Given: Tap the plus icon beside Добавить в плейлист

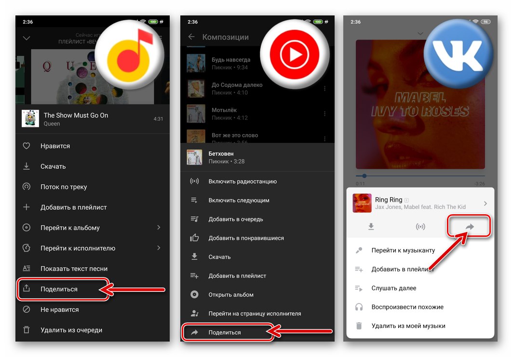Looking at the screenshot, I should pyautogui.click(x=27, y=207).
